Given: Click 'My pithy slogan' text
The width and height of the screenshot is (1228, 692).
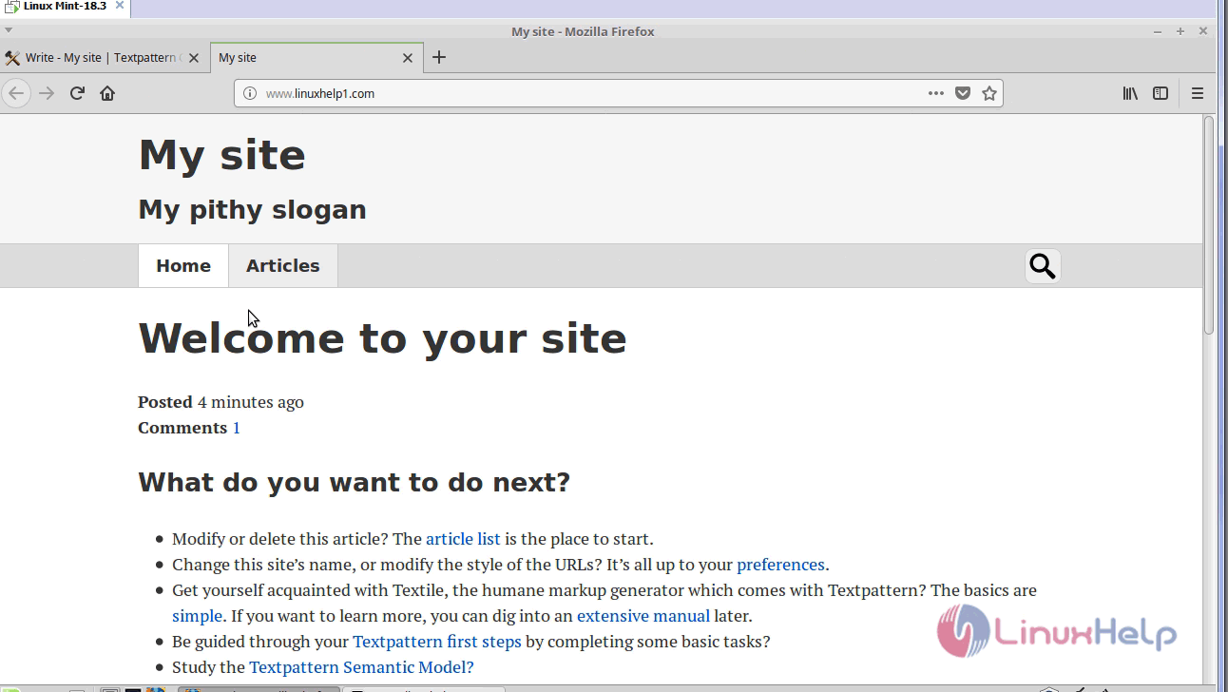Looking at the screenshot, I should pyautogui.click(x=252, y=210).
